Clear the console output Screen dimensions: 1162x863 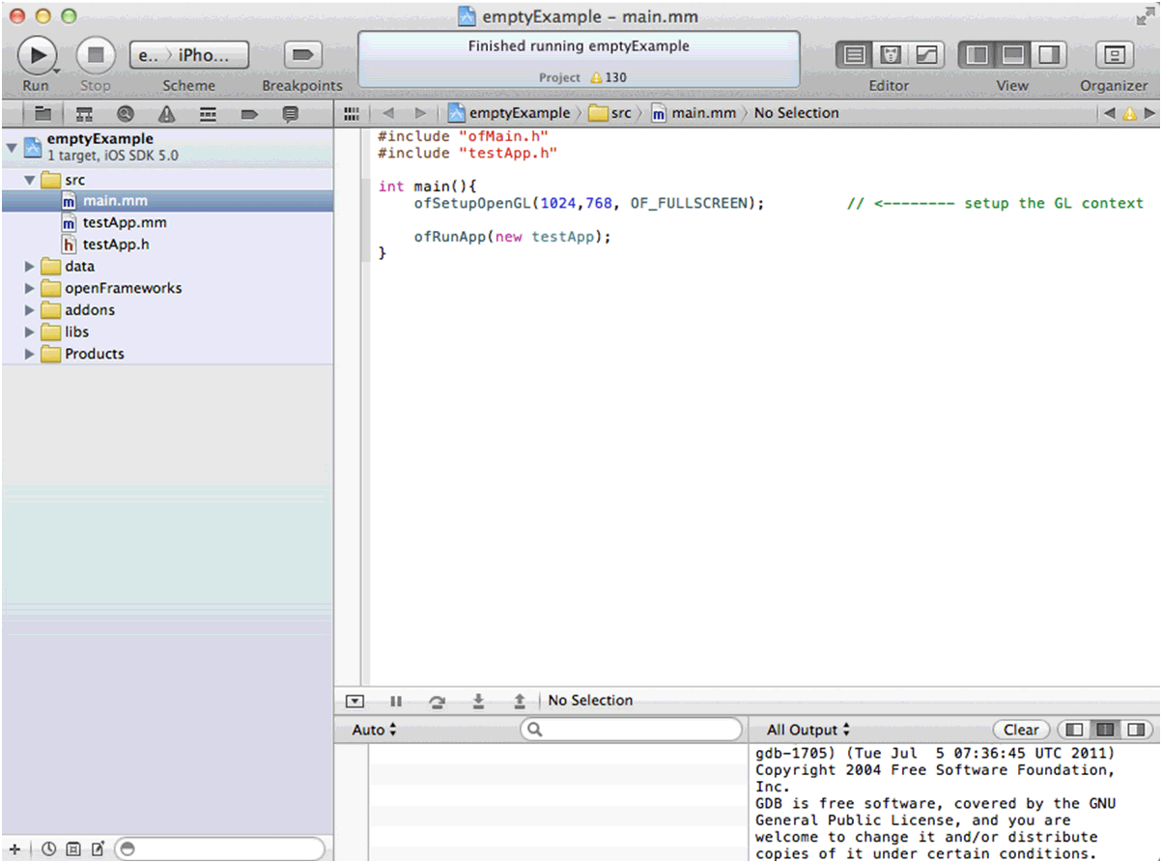1021,730
